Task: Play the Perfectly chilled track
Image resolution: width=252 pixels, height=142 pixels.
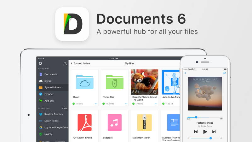Action: [205, 132]
